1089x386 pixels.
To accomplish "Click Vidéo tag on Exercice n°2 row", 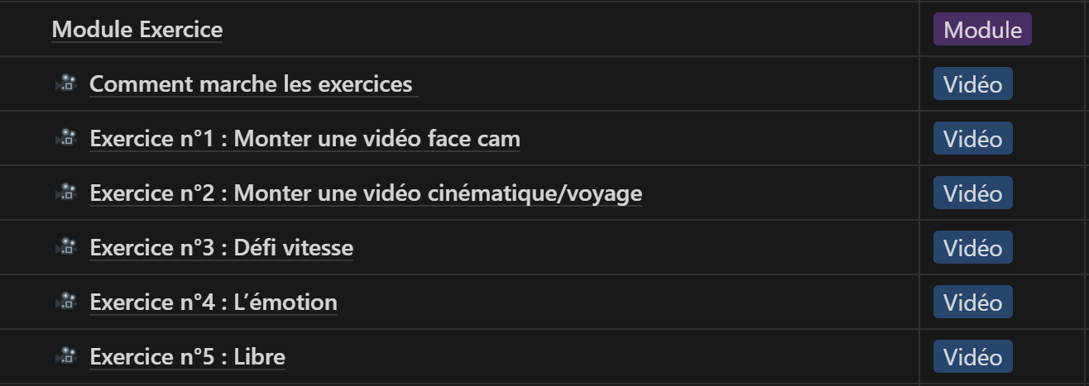I will [972, 193].
